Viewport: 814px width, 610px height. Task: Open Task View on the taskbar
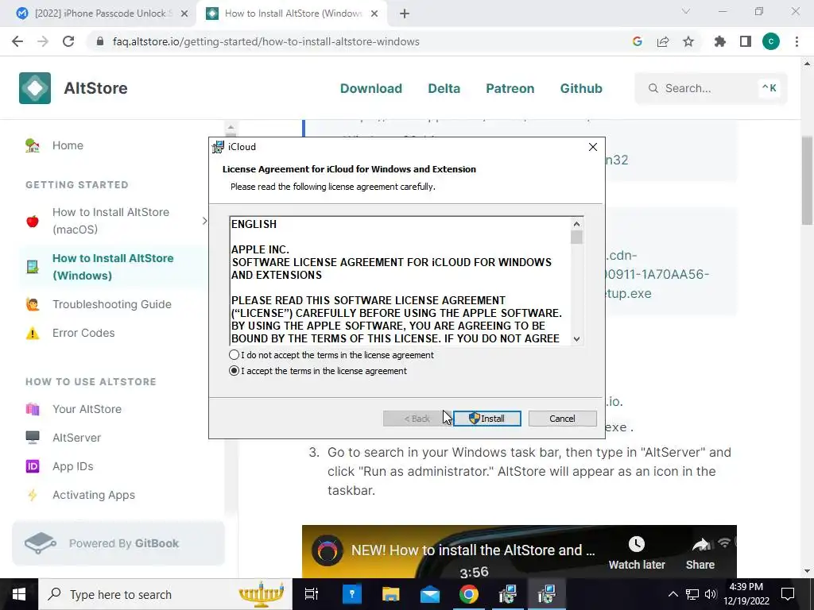(312, 594)
